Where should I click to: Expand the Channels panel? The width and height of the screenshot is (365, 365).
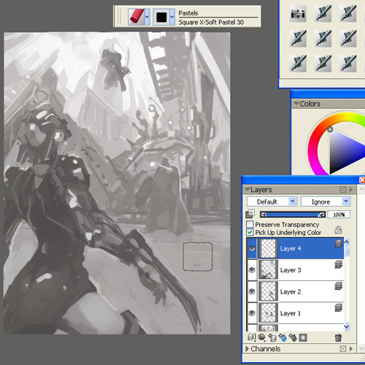point(247,349)
